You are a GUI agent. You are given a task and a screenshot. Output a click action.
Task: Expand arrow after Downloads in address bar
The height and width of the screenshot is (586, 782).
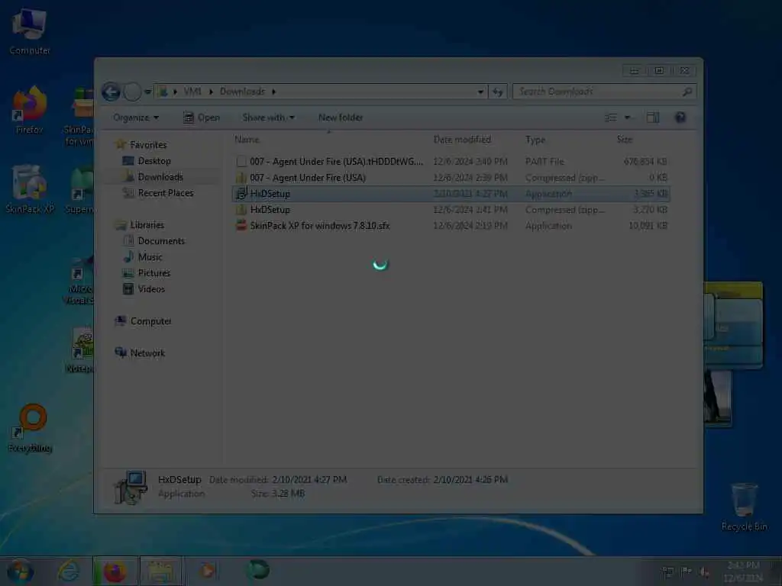pyautogui.click(x=274, y=92)
